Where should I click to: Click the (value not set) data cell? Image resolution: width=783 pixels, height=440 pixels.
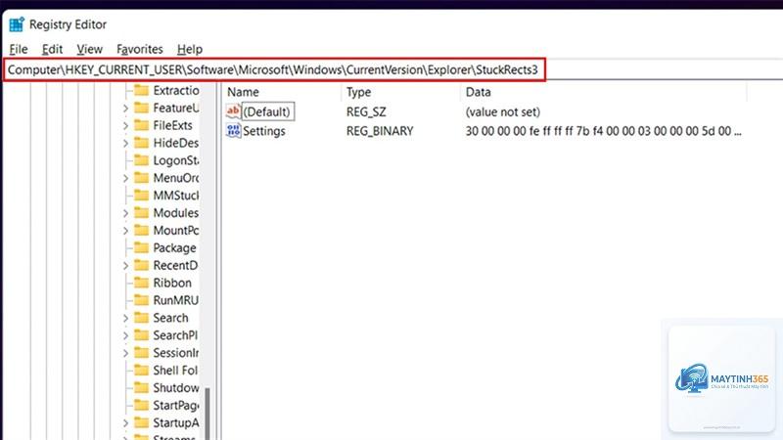coord(503,111)
